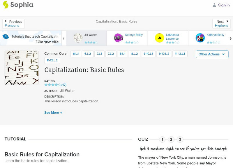The width and height of the screenshot is (233, 168).
Task: Select Kathryn Reilly's ABC avatar tutorial
Action: pos(119,38)
